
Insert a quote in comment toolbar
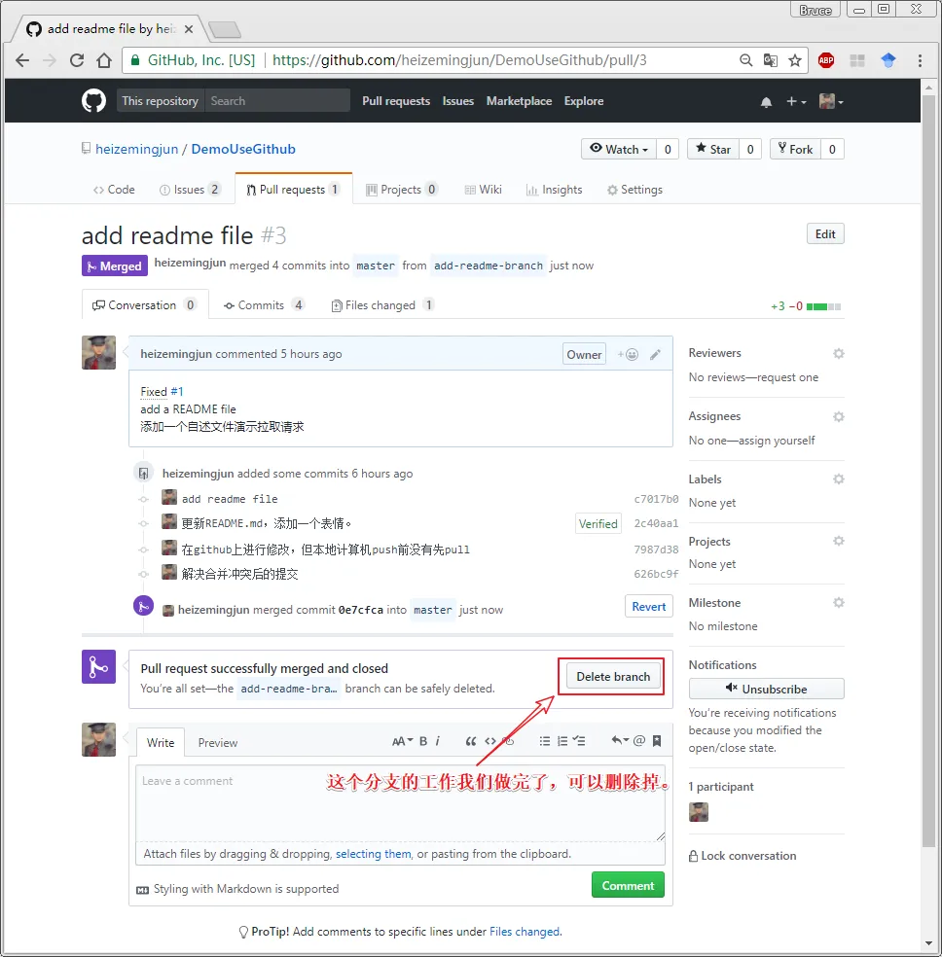470,741
